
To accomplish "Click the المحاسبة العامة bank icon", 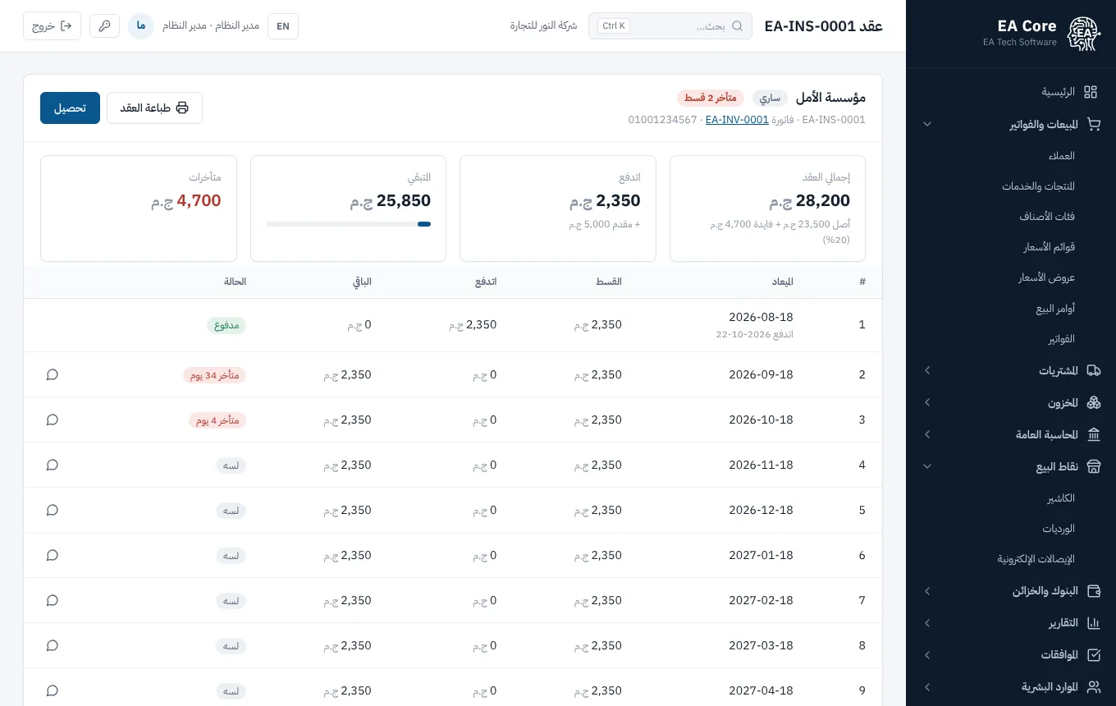I will coord(1093,434).
